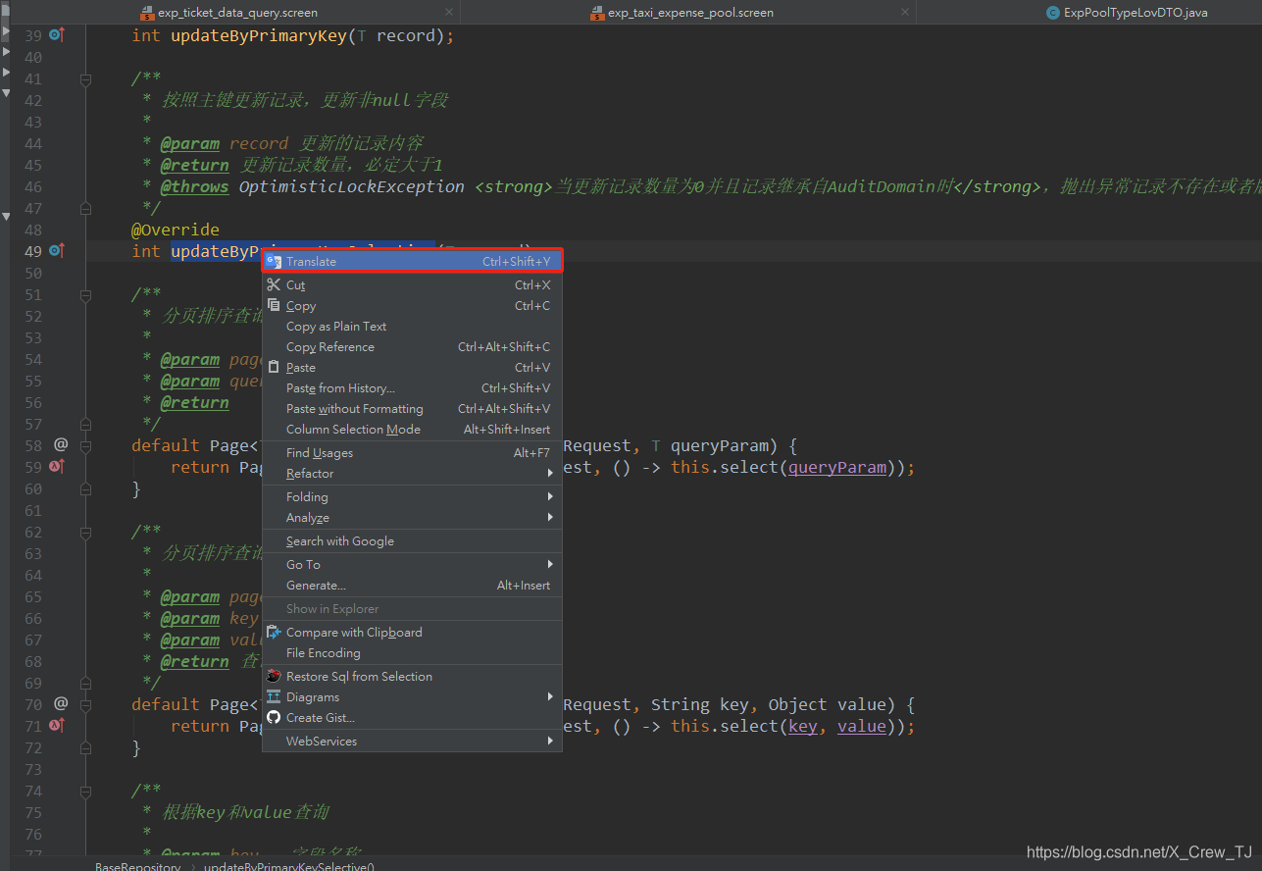This screenshot has height=871, width=1262.
Task: Collapse the Javadoc block starting at line 41
Action: [x=85, y=78]
